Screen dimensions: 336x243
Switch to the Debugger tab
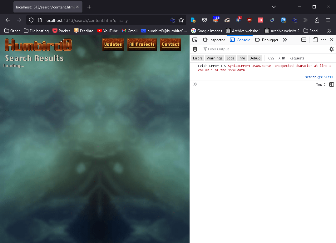point(267,40)
